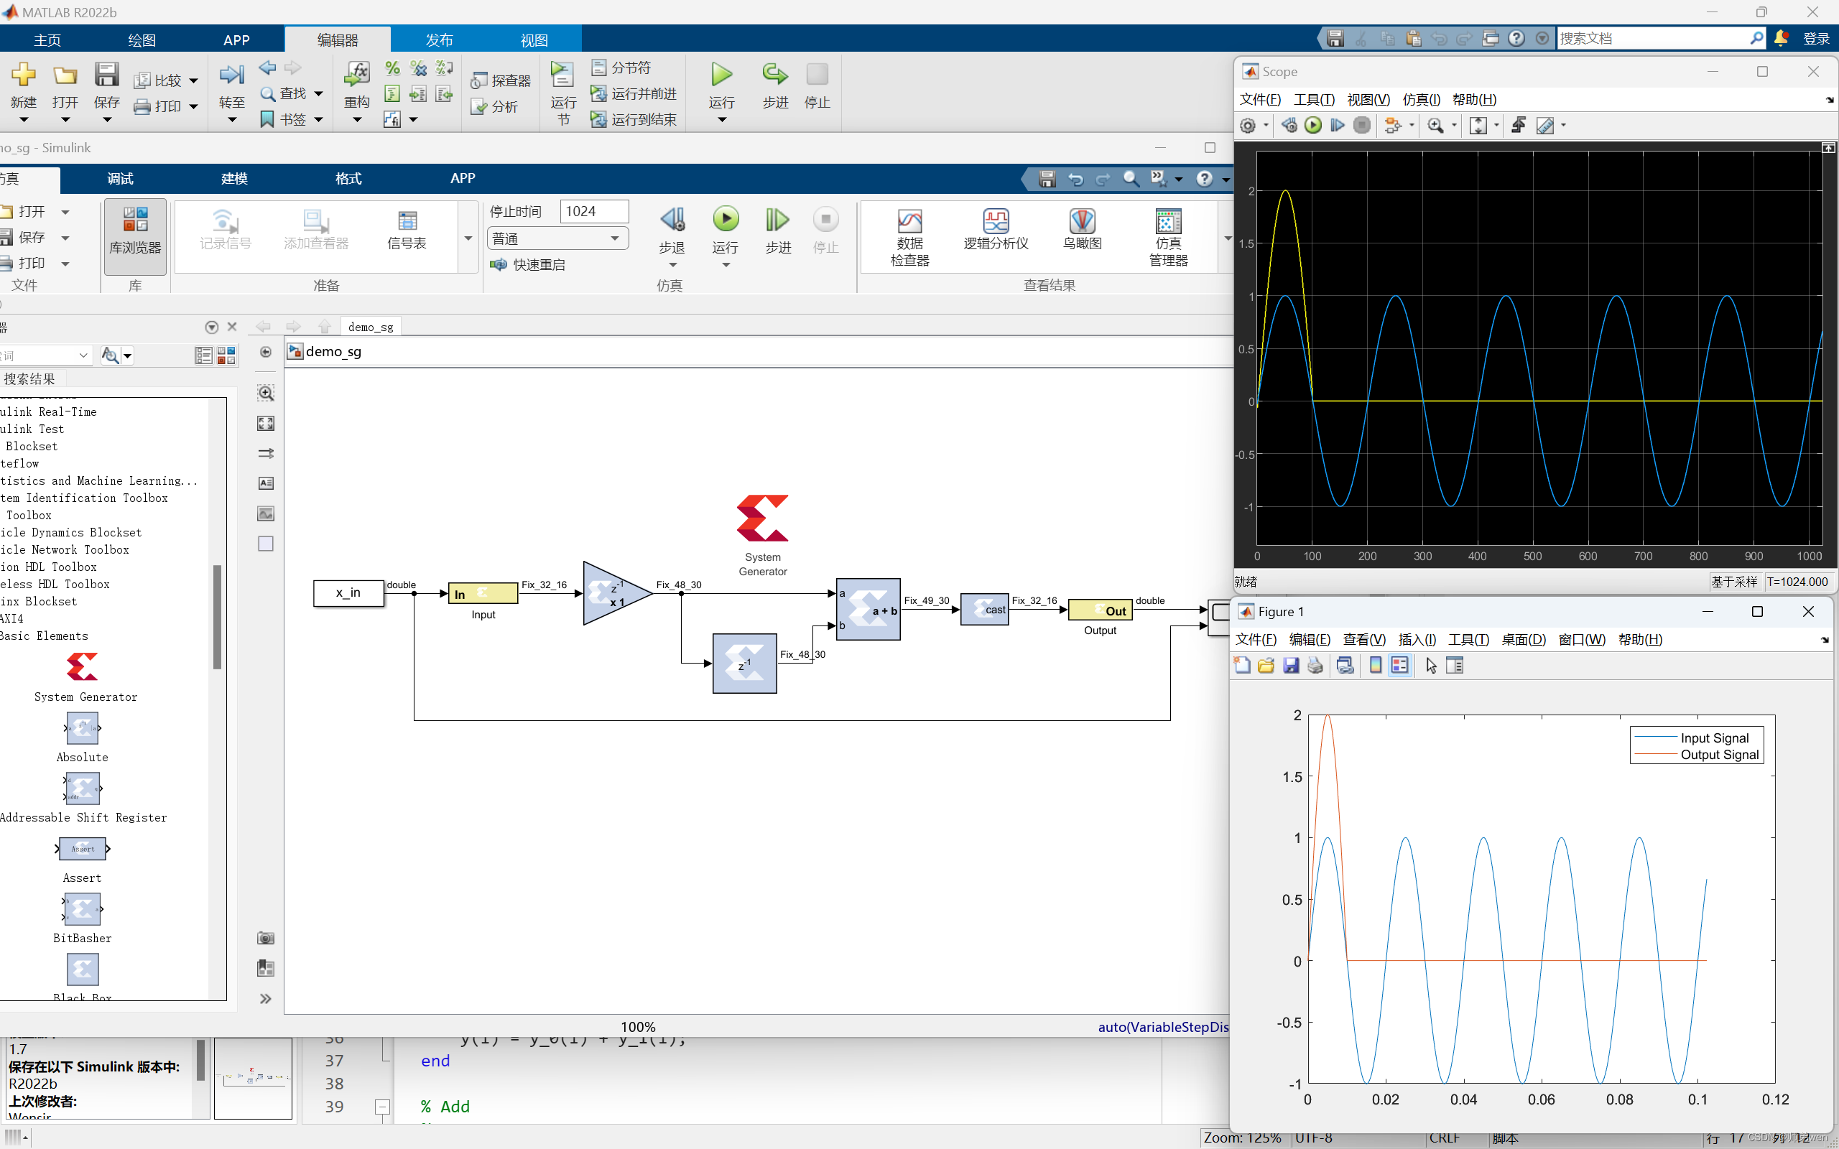This screenshot has width=1839, height=1149.
Task: Click the 快速重启 button
Action: [x=529, y=264]
